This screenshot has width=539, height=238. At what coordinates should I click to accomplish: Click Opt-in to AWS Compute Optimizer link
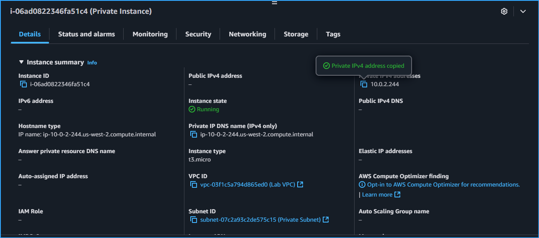(x=443, y=184)
